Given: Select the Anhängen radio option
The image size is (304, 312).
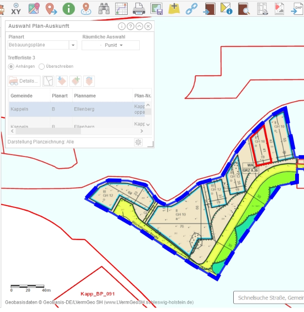Looking at the screenshot, I should click(11, 66).
